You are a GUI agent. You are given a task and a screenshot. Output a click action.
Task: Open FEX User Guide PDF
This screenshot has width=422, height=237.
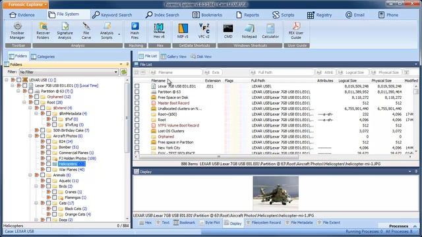pos(296,31)
